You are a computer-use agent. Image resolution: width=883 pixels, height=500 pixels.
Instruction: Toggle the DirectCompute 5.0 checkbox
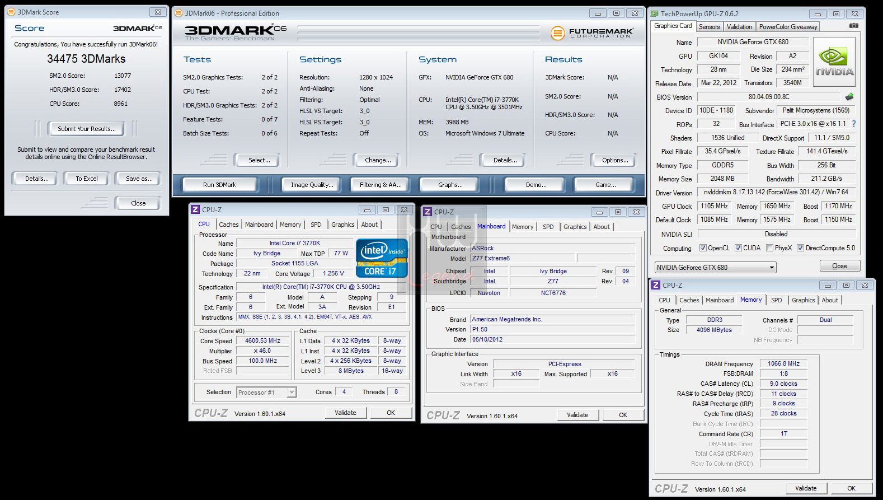tap(800, 248)
